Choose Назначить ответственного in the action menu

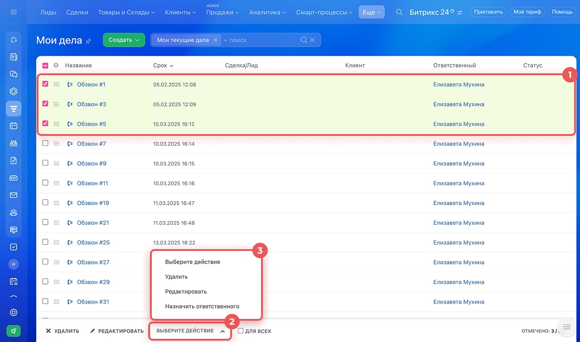pos(202,306)
